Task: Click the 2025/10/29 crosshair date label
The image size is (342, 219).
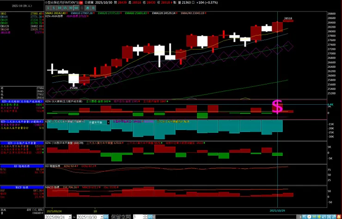Action: (277, 211)
